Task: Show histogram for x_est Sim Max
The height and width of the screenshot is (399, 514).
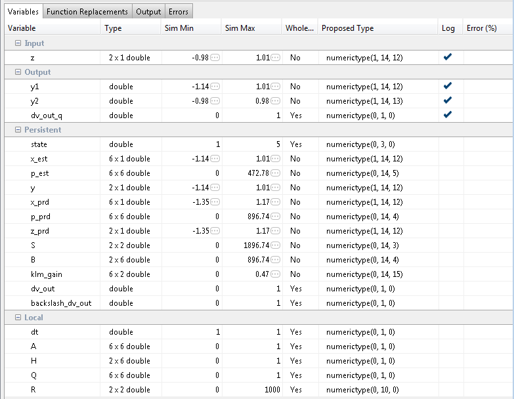Action: [276, 159]
